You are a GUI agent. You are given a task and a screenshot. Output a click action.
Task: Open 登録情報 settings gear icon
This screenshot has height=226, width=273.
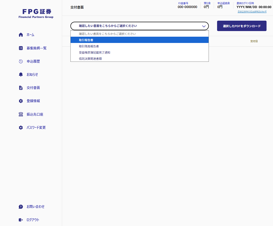pyautogui.click(x=21, y=101)
